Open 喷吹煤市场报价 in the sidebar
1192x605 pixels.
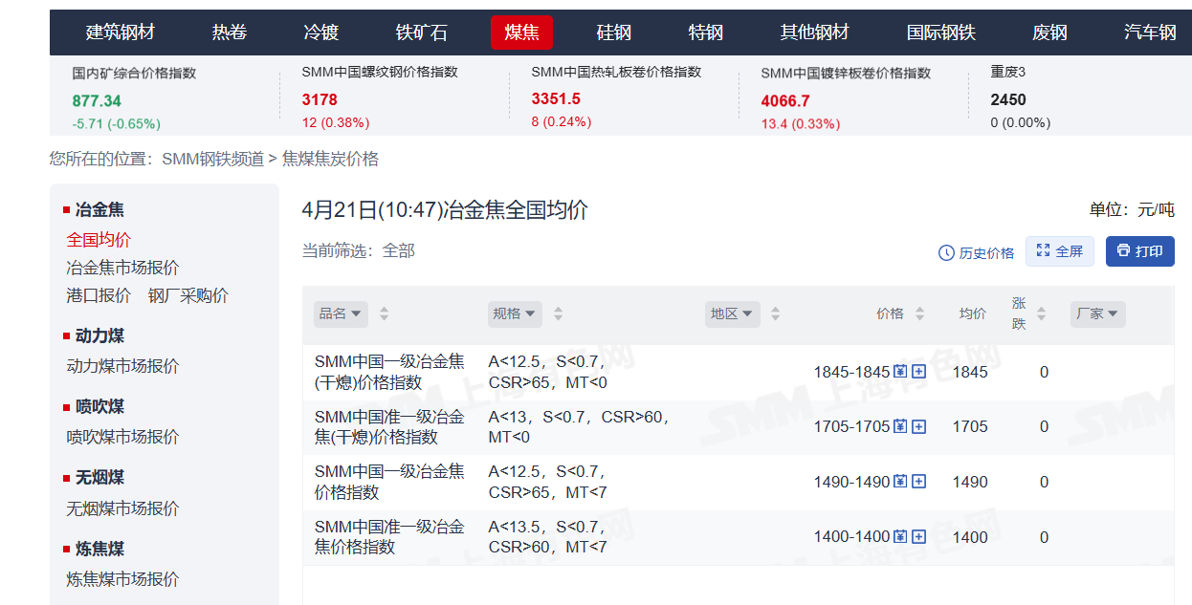(x=122, y=437)
